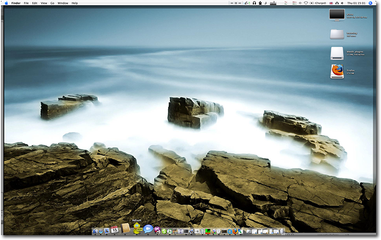Image resolution: width=381 pixels, height=240 pixels.
Task: Click the AirPort Wi-Fi status icon
Action: tap(306, 3)
